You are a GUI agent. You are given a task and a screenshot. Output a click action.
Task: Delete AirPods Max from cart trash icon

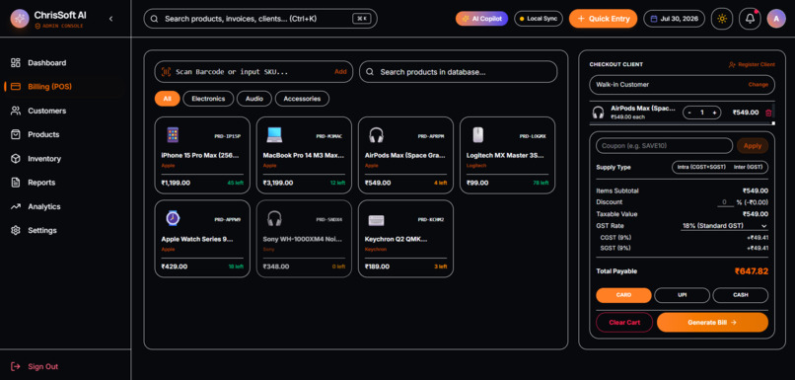pos(768,113)
